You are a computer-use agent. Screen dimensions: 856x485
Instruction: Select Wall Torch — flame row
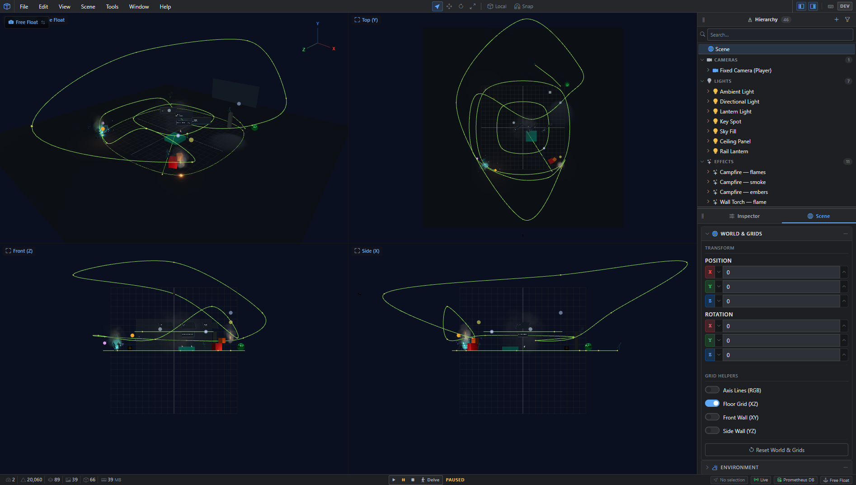pyautogui.click(x=776, y=202)
